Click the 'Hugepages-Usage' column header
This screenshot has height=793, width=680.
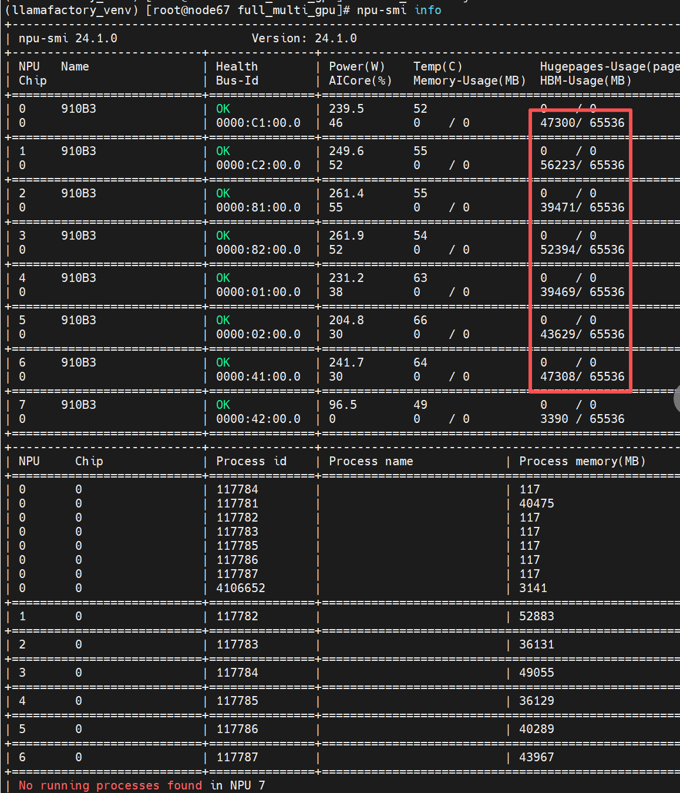coord(610,66)
